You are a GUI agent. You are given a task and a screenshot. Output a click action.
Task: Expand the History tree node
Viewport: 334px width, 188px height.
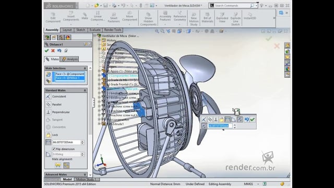coord(99,40)
